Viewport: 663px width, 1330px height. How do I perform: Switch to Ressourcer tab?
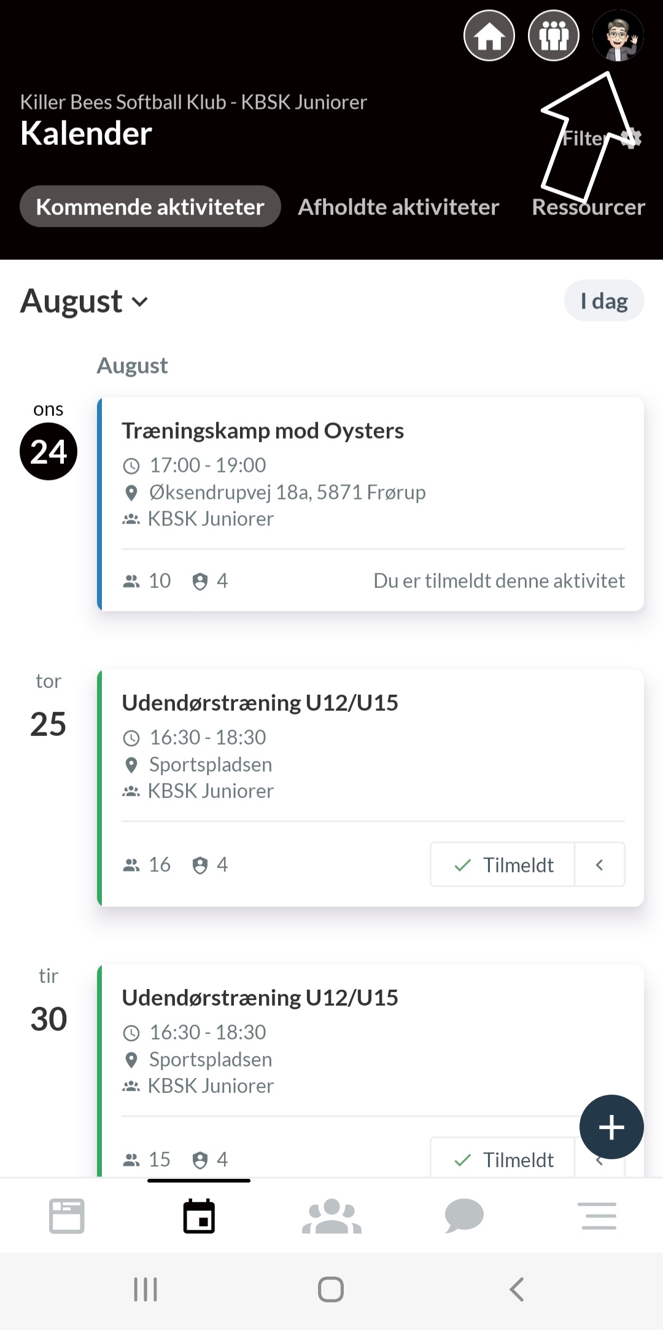point(588,206)
